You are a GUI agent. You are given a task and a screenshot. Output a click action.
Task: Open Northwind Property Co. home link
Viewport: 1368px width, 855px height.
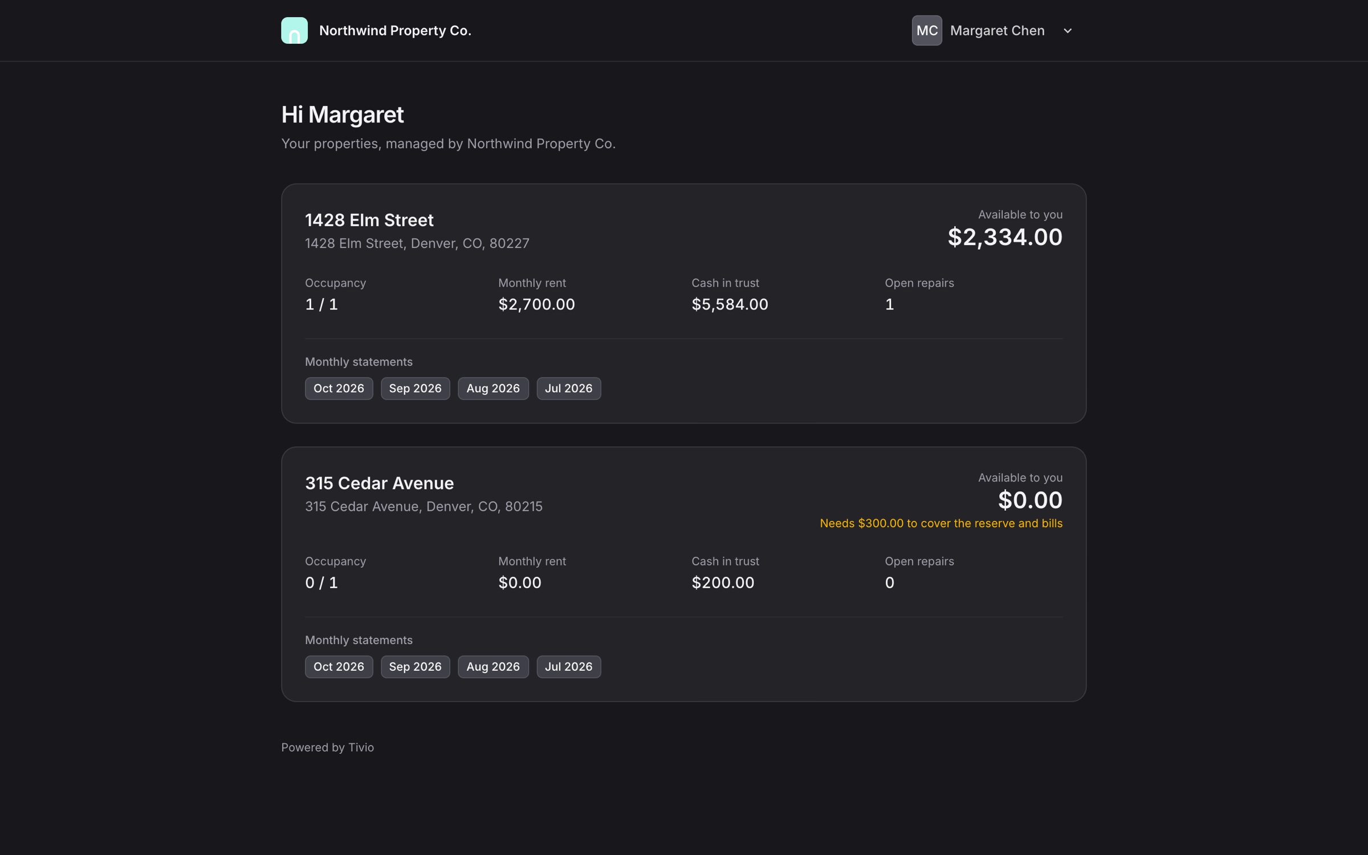coord(395,31)
